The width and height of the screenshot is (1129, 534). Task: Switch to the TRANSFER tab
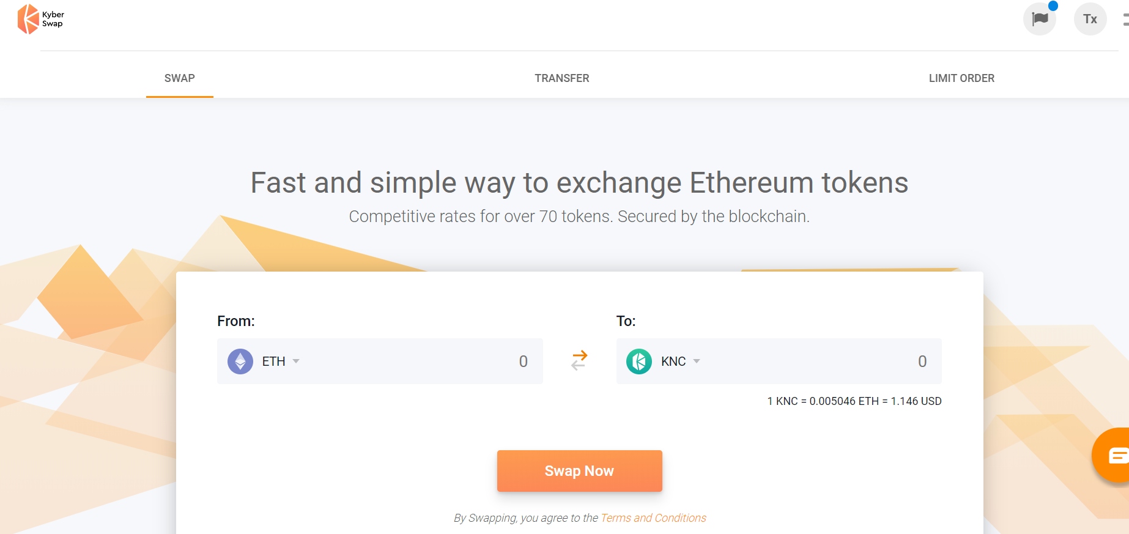click(562, 78)
